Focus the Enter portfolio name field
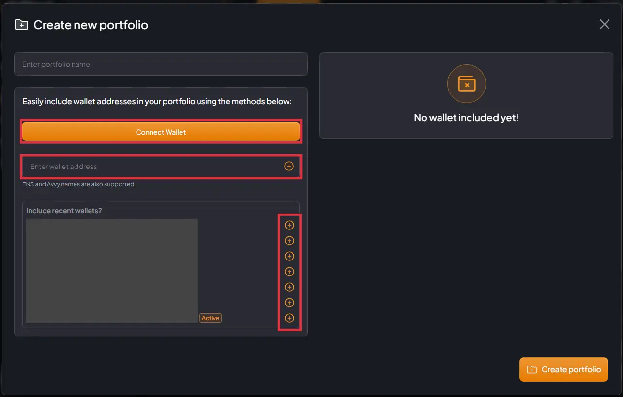The width and height of the screenshot is (623, 397). pyautogui.click(x=161, y=64)
